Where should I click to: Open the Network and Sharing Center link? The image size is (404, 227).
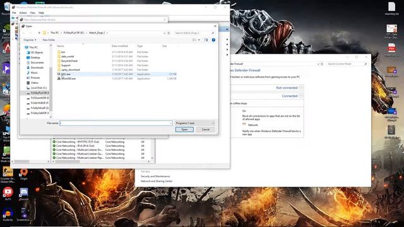point(157,181)
